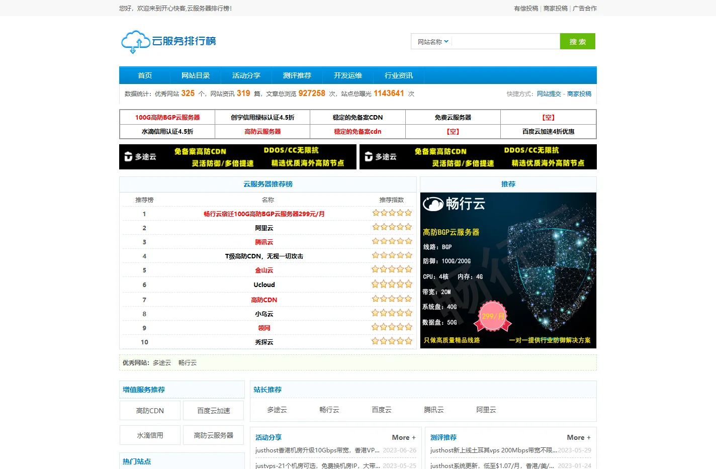Image resolution: width=716 pixels, height=469 pixels.
Task: Open the black 稳定的免备案CDN ad link
Action: point(357,117)
